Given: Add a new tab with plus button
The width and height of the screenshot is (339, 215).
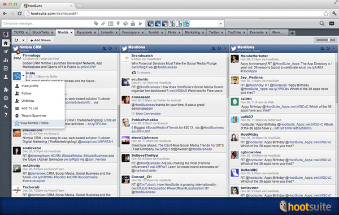Looking at the screenshot, I should coord(292,33).
